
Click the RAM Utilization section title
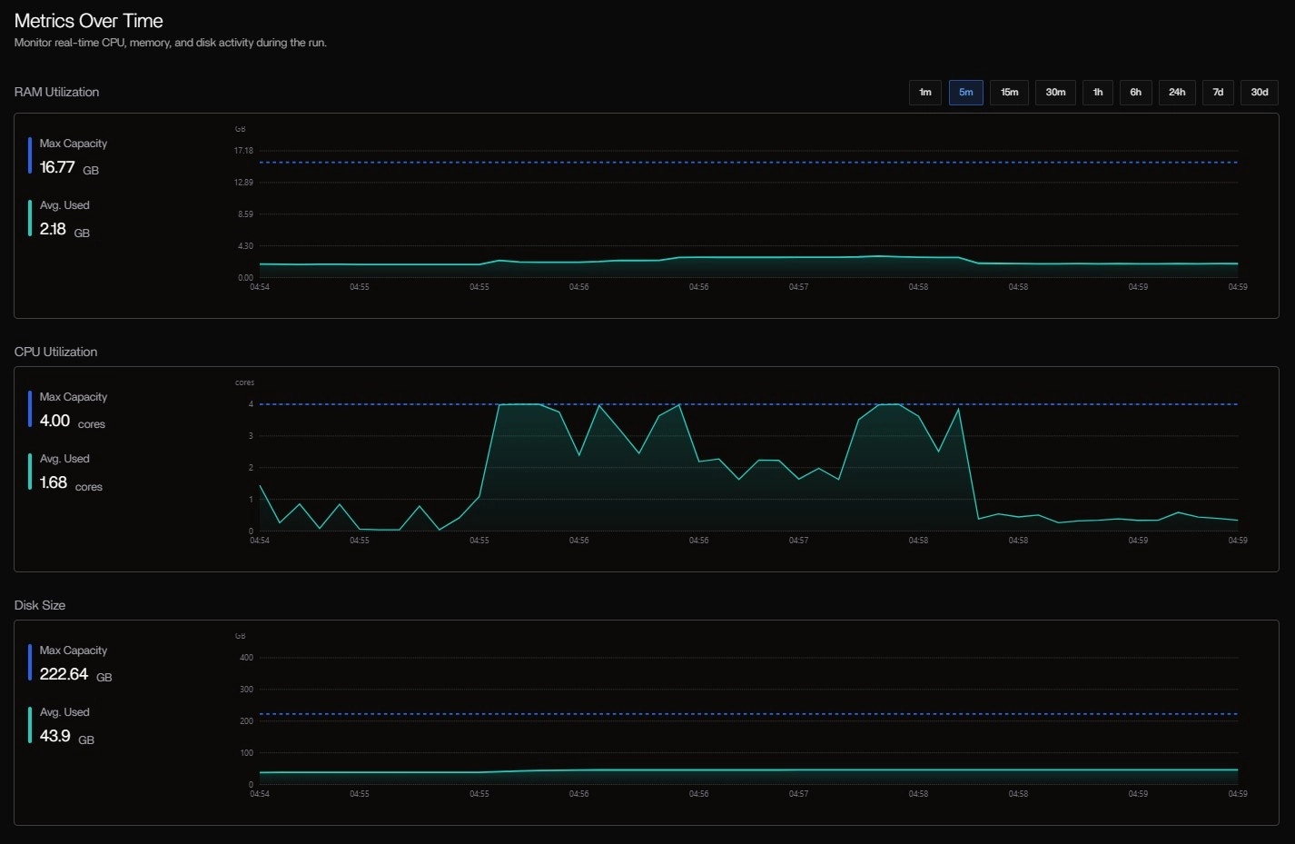[x=56, y=92]
